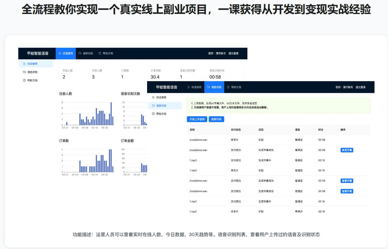Click the 甲蛙智能语音 logo in the dashboard header
This screenshot has width=388, height=249.
tap(38, 54)
